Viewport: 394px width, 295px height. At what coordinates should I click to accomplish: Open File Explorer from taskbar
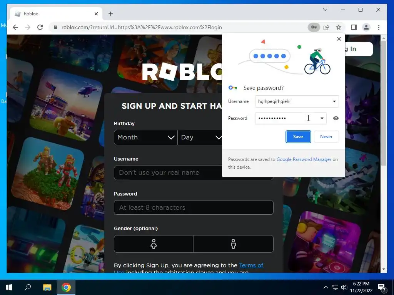click(47, 287)
